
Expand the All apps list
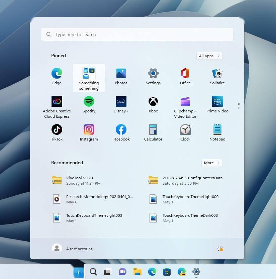pyautogui.click(x=209, y=56)
